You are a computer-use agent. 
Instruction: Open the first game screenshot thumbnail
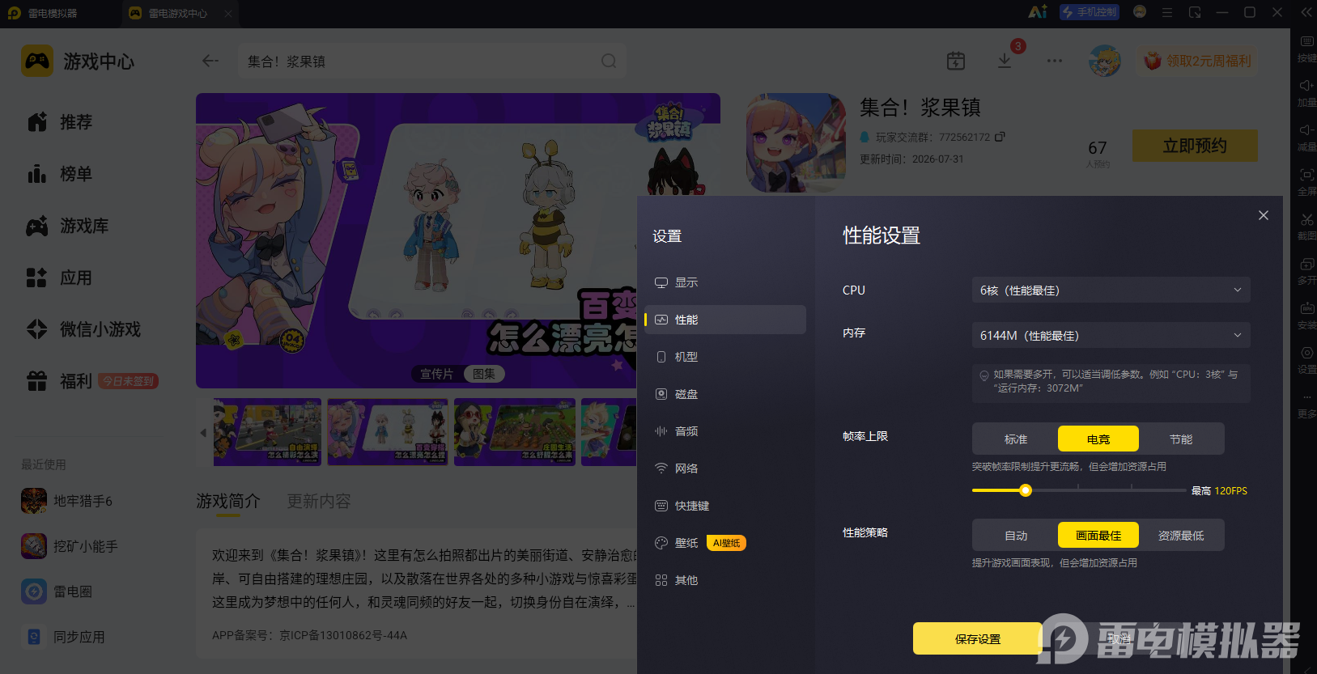(267, 432)
